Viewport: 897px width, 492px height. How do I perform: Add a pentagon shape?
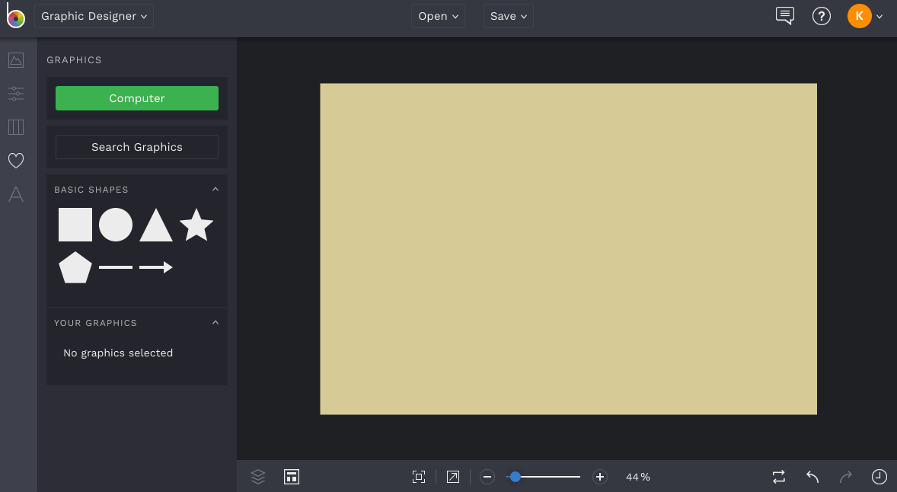pyautogui.click(x=75, y=267)
